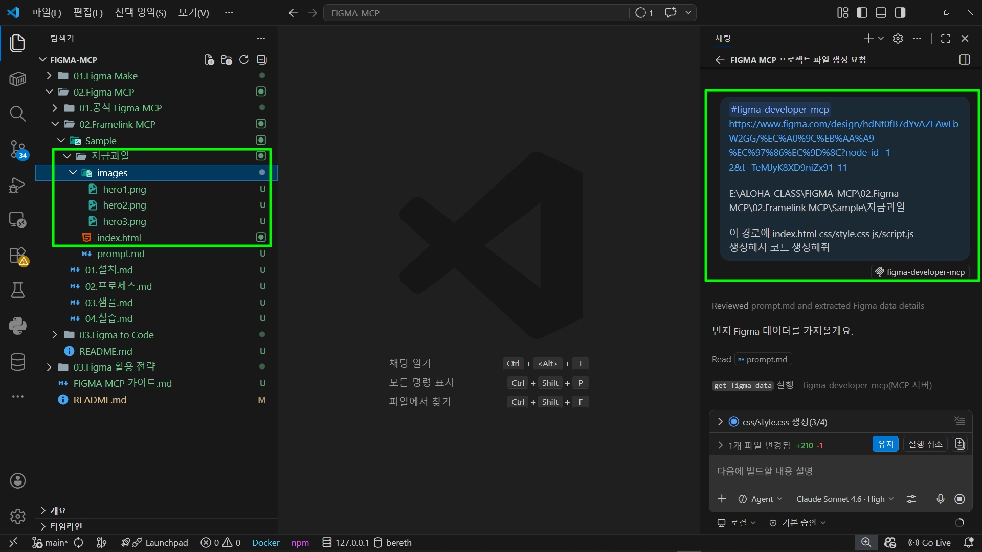Open chat settings gear icon

898,38
